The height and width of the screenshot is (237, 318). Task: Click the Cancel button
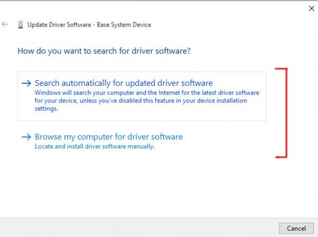pyautogui.click(x=296, y=229)
